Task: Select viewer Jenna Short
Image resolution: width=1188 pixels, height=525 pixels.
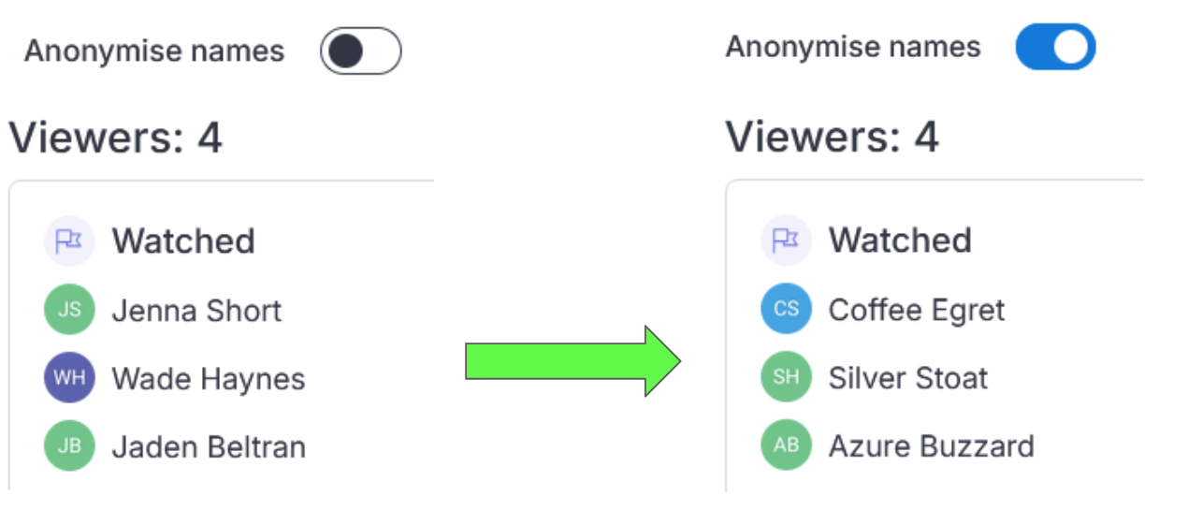Action: (196, 311)
